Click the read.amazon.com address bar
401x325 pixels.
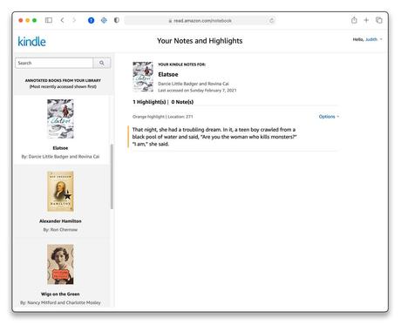coord(200,20)
